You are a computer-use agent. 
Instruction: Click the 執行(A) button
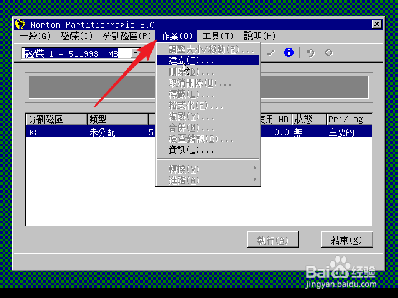coord(273,240)
